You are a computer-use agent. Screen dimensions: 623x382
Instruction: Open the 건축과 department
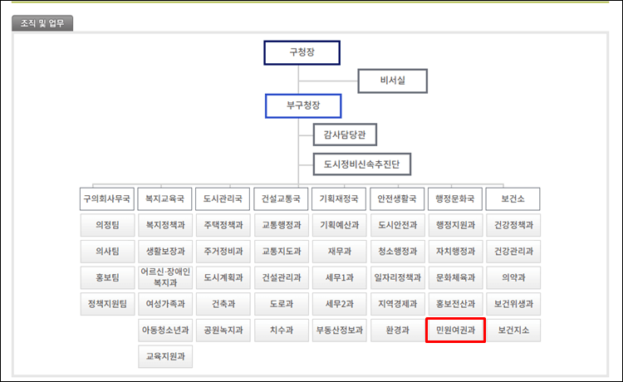coord(223,304)
